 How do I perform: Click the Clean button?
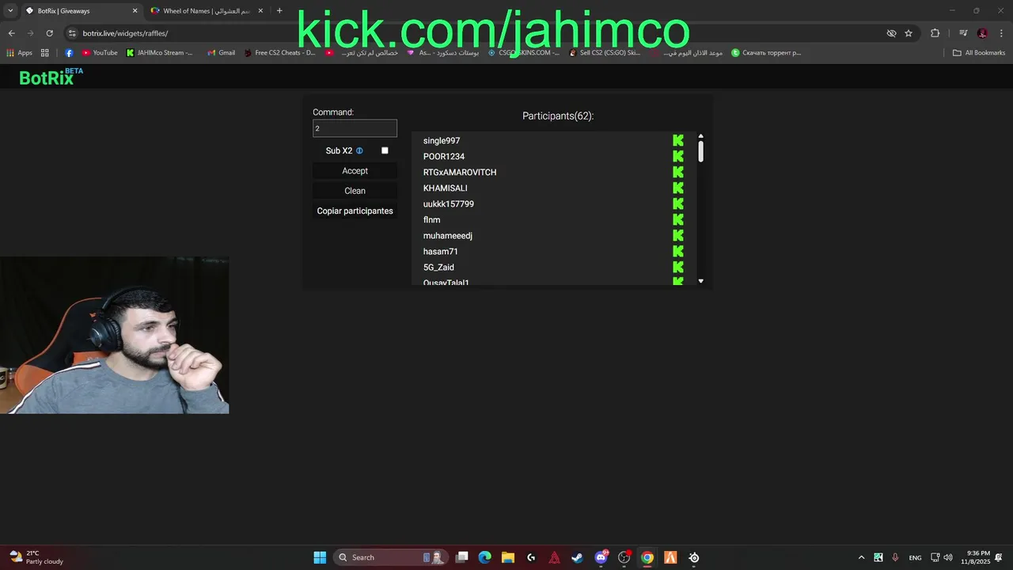pyautogui.click(x=355, y=191)
